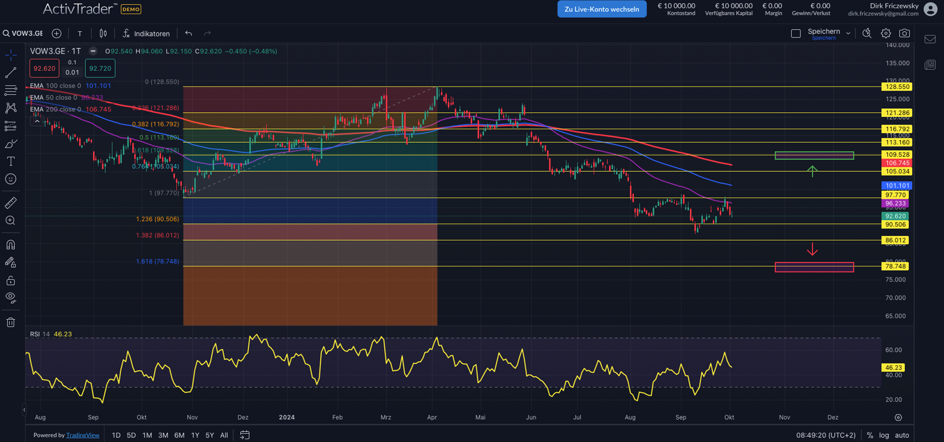Select the 3M time range
Screen dimensions: 944x442
click(x=163, y=435)
